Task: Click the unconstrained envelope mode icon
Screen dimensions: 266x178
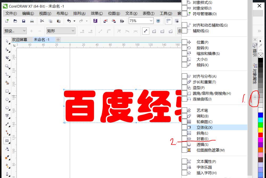Action: [x=146, y=31]
